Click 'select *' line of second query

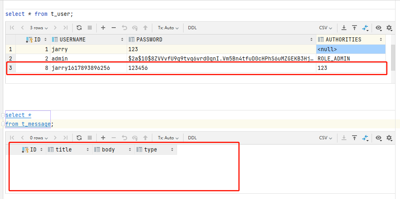pos(18,115)
